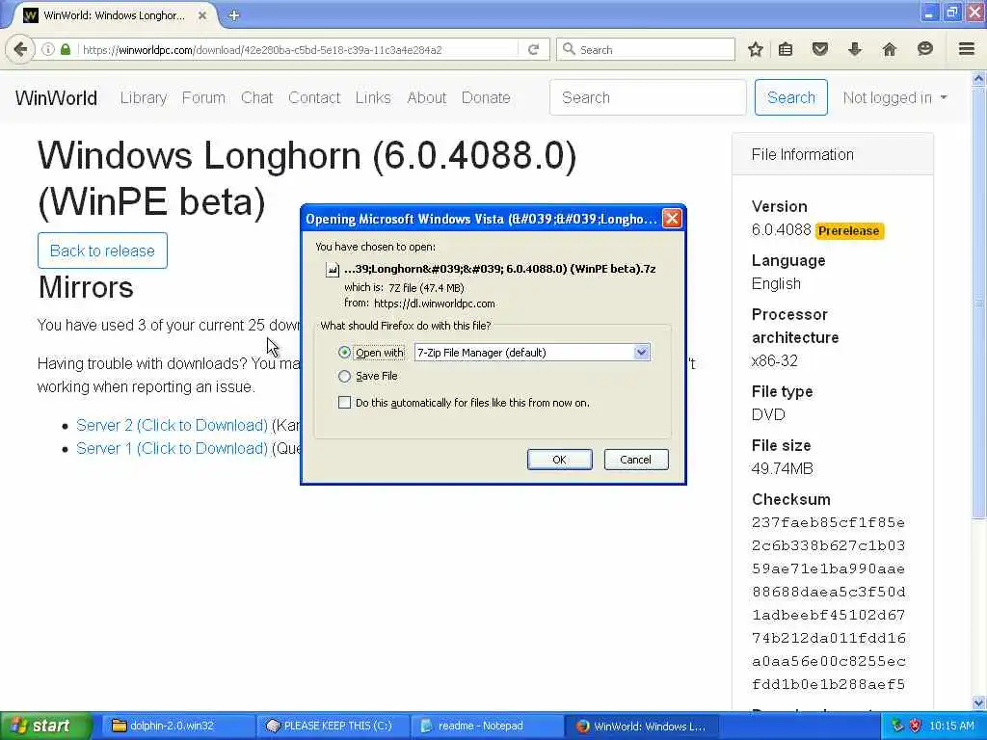
Task: Save to Pocket icon
Action: (x=819, y=49)
